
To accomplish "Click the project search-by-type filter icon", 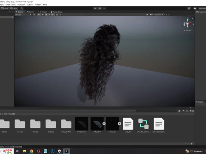I will [x=179, y=111].
